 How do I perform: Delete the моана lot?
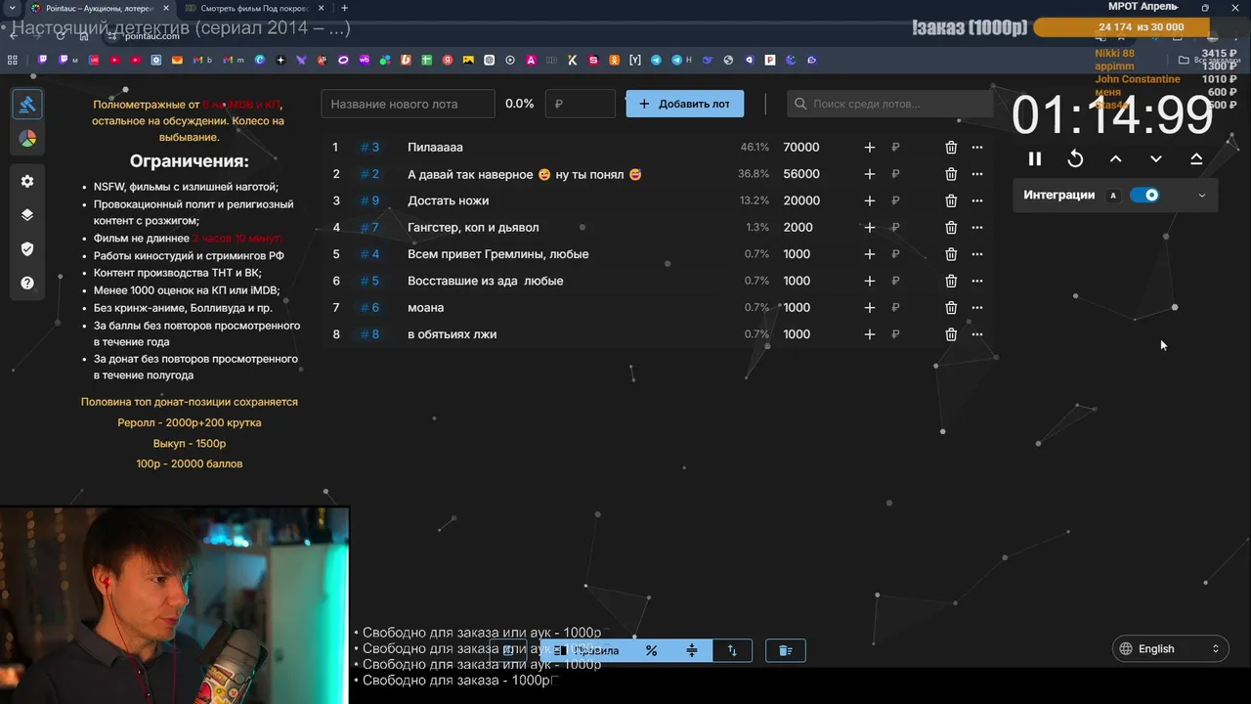click(951, 308)
